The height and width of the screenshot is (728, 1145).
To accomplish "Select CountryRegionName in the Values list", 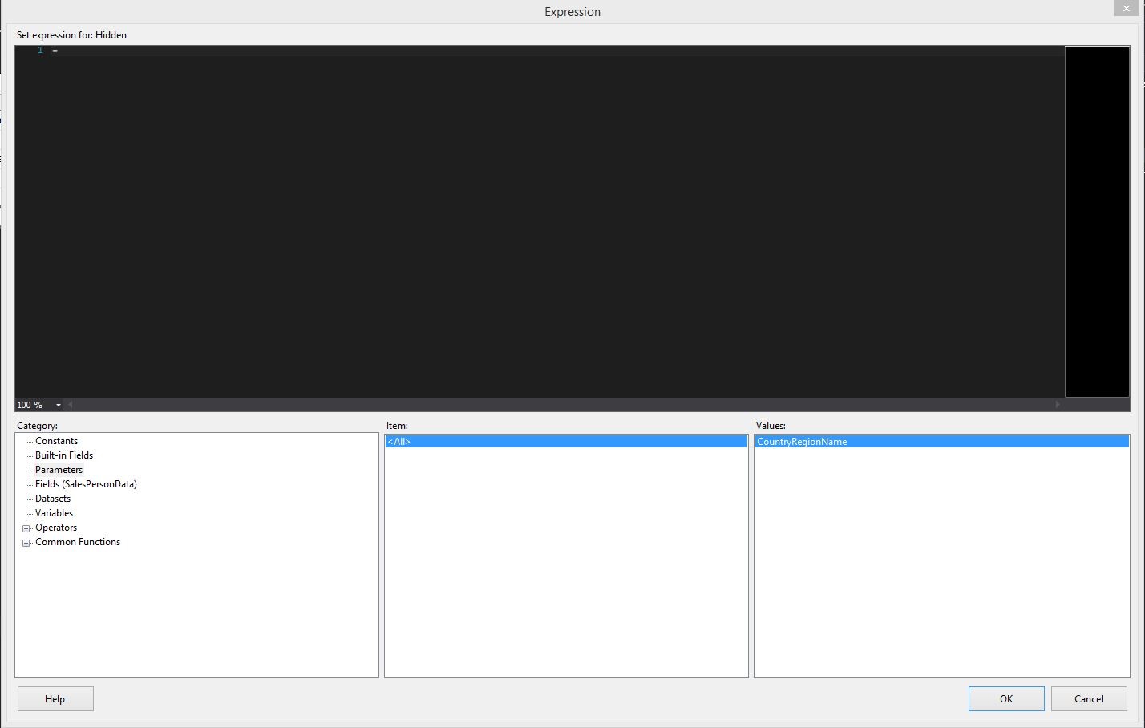I will click(x=802, y=442).
